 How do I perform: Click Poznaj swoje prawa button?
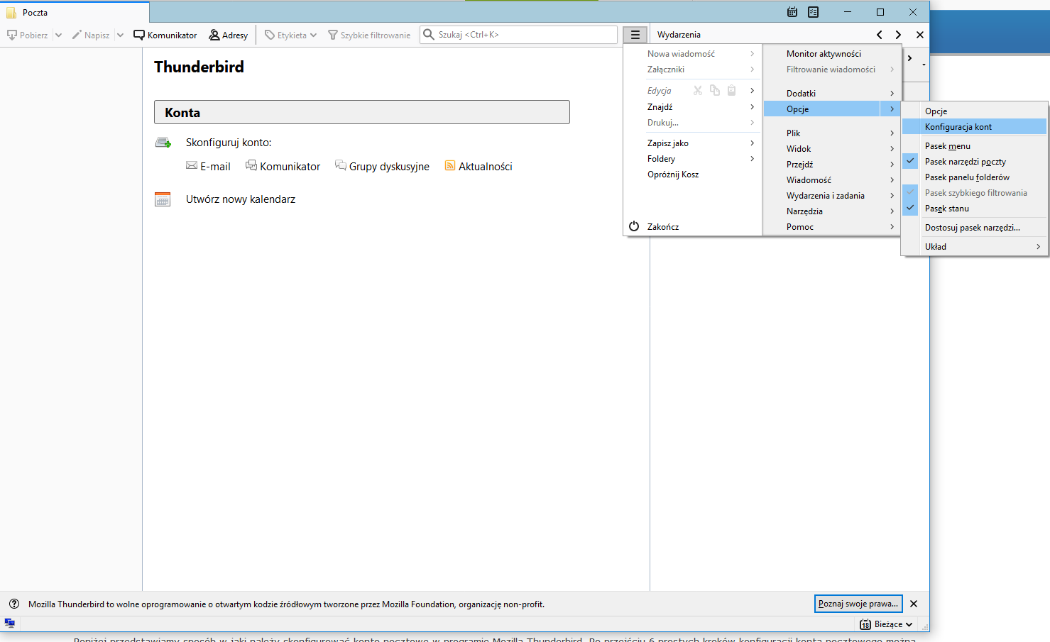[858, 604]
